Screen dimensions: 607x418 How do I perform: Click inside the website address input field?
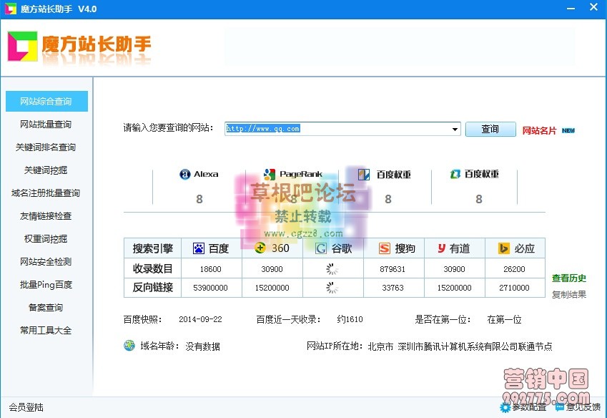click(x=322, y=129)
